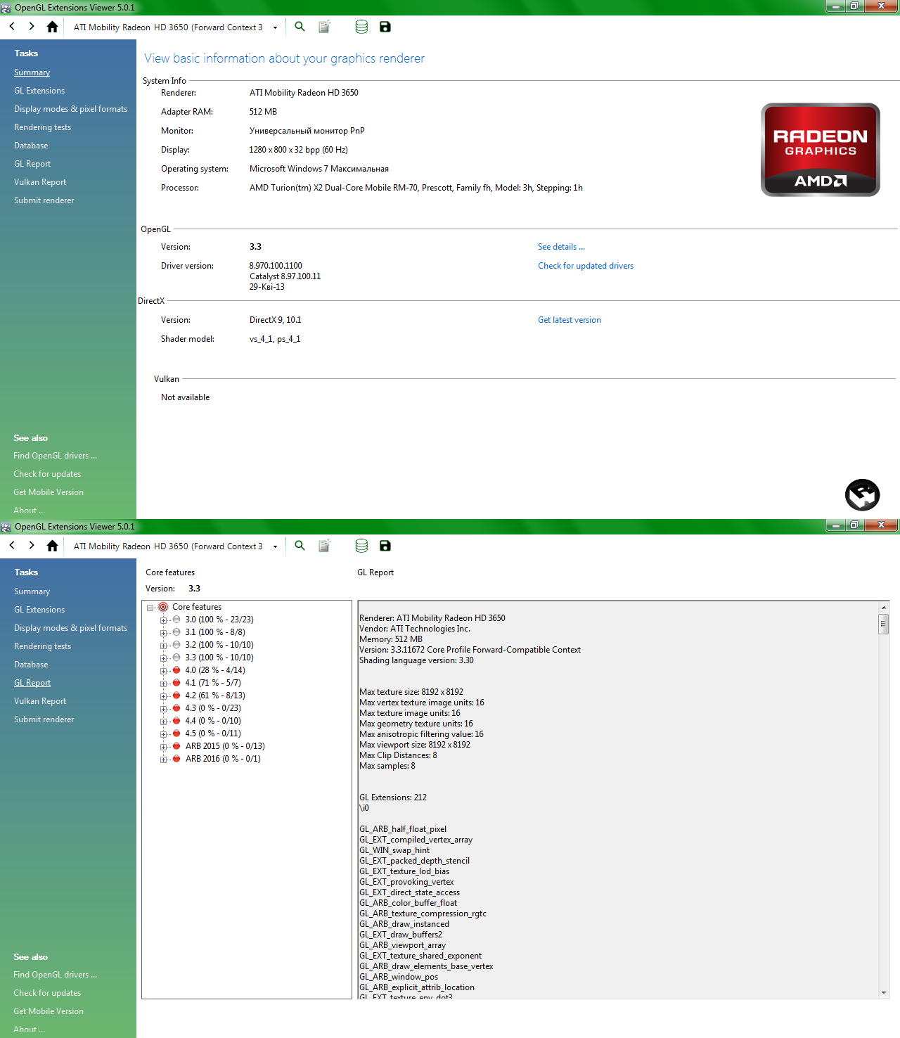This screenshot has width=900, height=1038.
Task: Click the title bar app icon of the Summary window
Action: pyautogui.click(x=6, y=8)
